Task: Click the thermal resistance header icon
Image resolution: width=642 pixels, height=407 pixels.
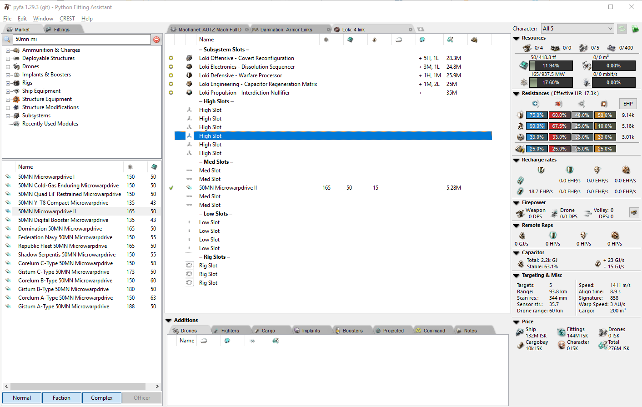Action: [559, 104]
